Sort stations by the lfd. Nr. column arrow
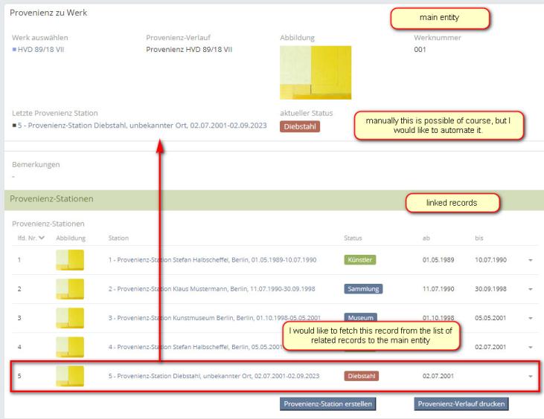 [42, 238]
